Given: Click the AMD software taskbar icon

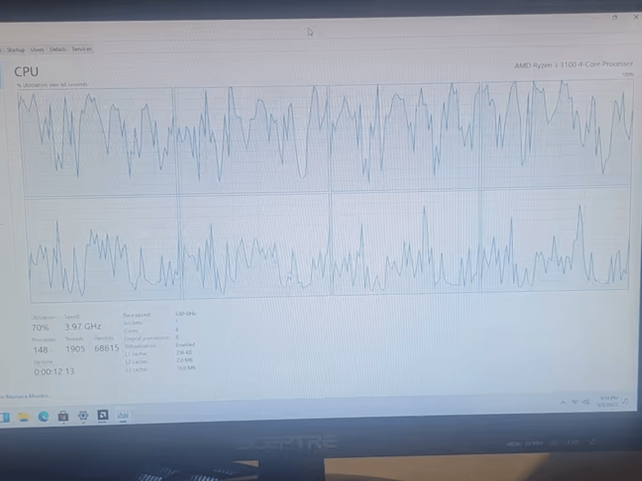Looking at the screenshot, I should point(103,415).
